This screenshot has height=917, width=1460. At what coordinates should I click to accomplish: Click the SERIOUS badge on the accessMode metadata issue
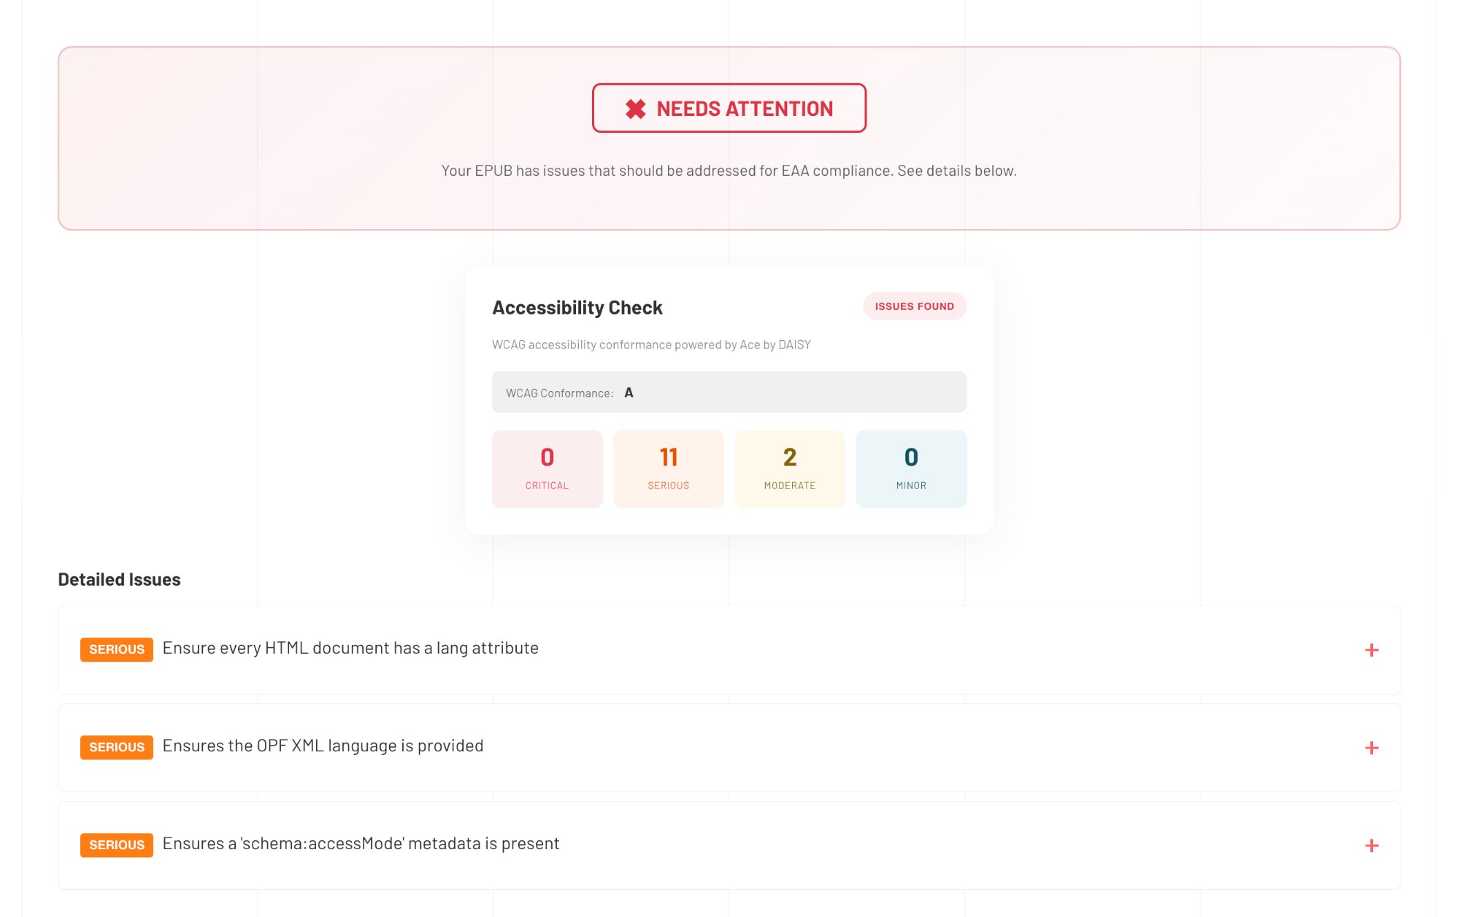[x=116, y=844]
